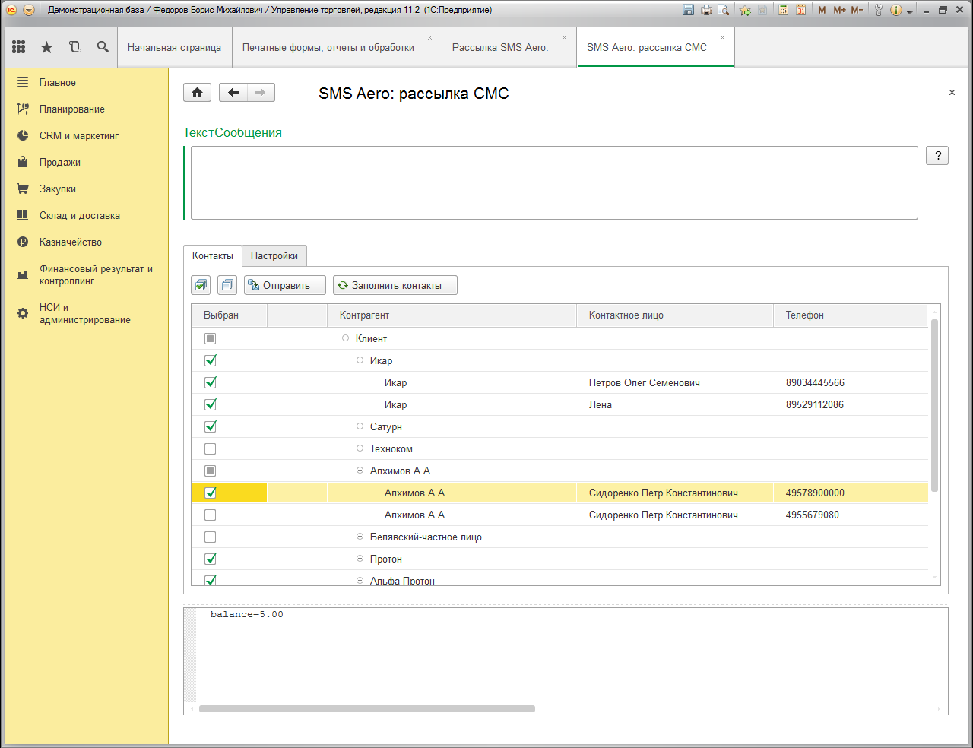
Task: Open the wrench service tools icon
Action: point(879,10)
